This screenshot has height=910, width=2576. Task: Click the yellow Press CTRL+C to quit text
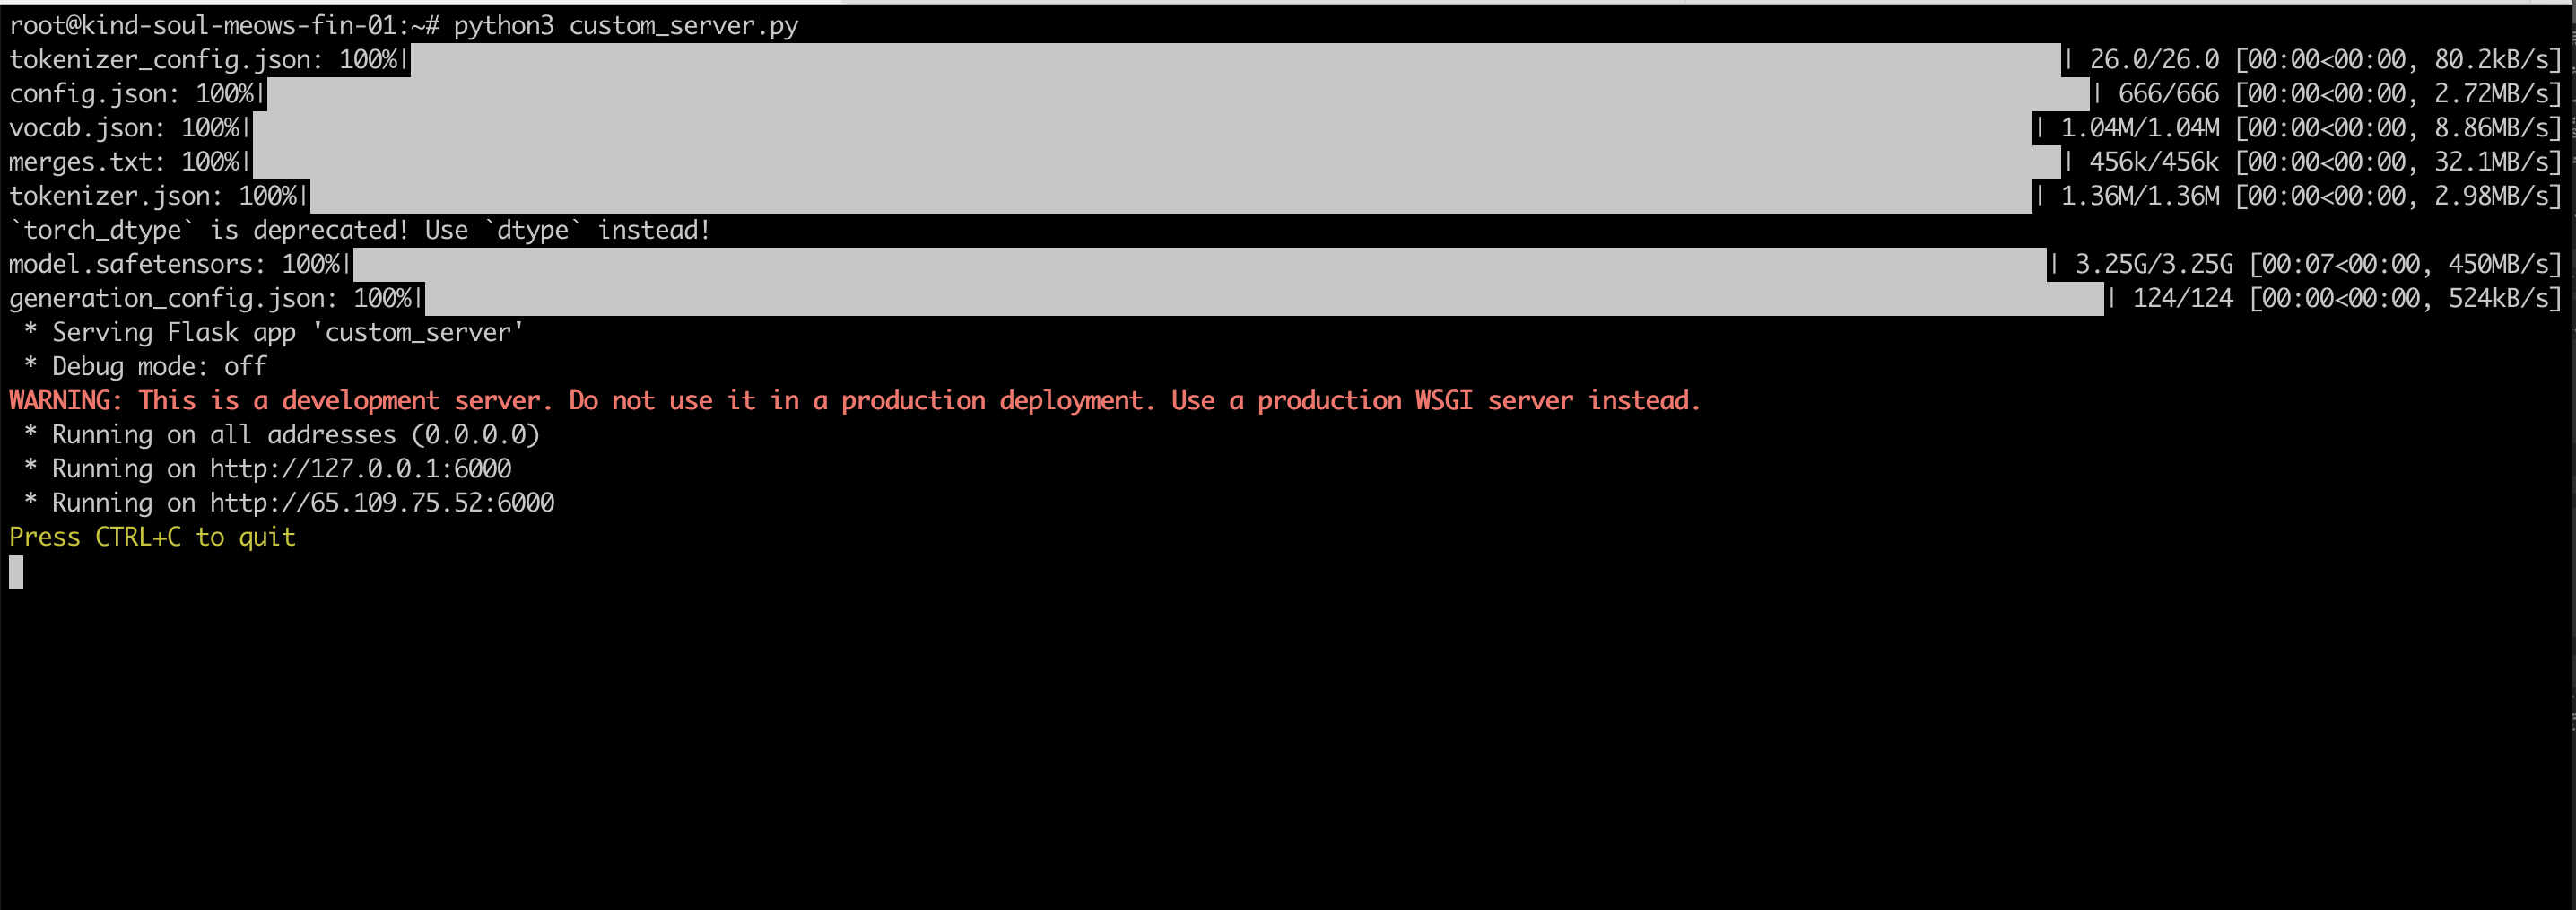(x=152, y=537)
